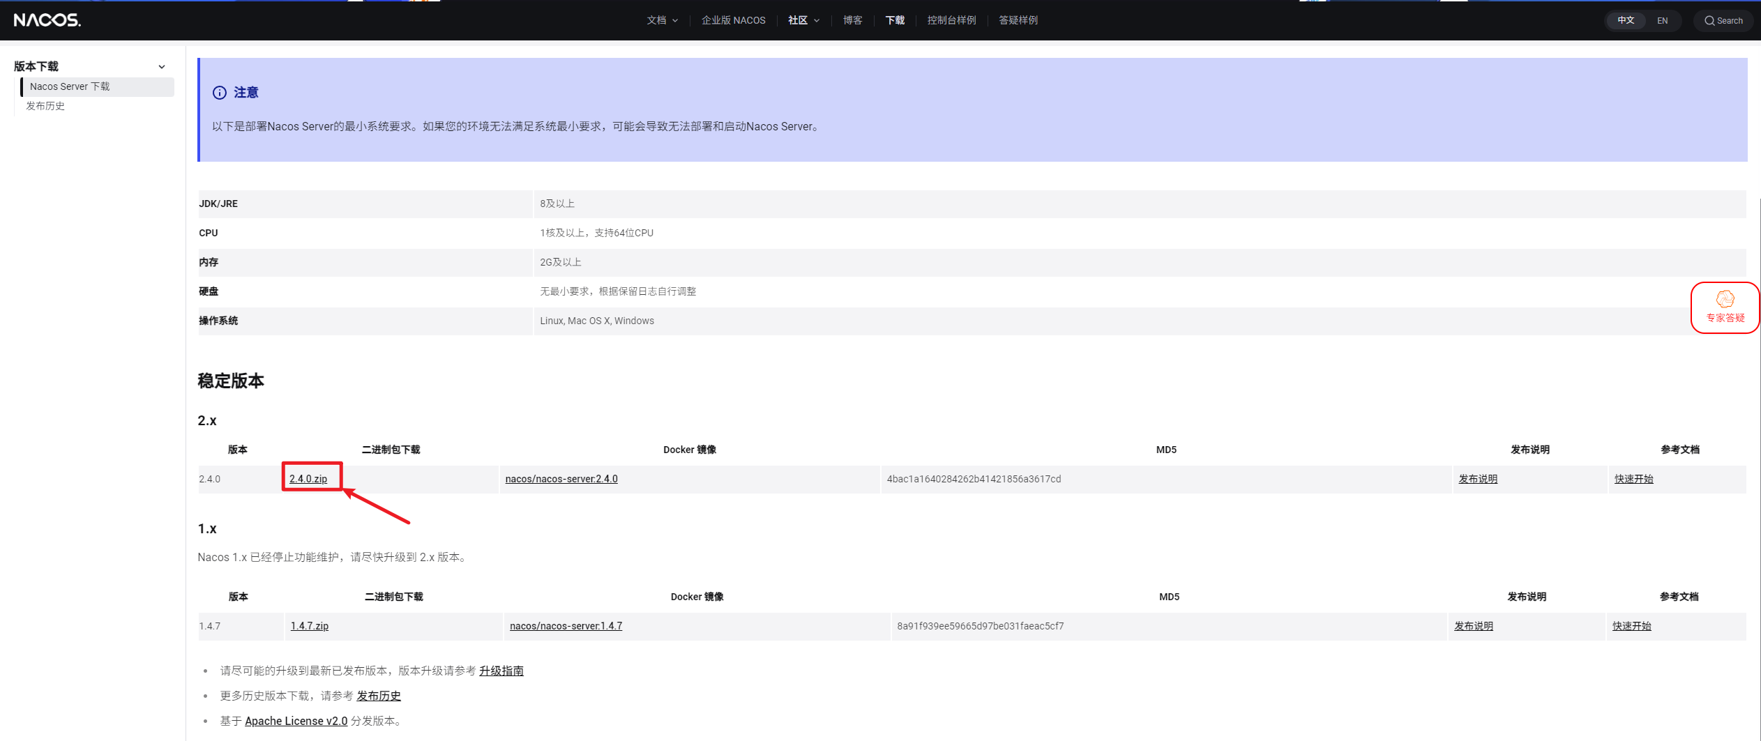Open nacos/nacos-server:2.4.0 Docker image link
Image resolution: width=1761 pixels, height=741 pixels.
point(561,479)
